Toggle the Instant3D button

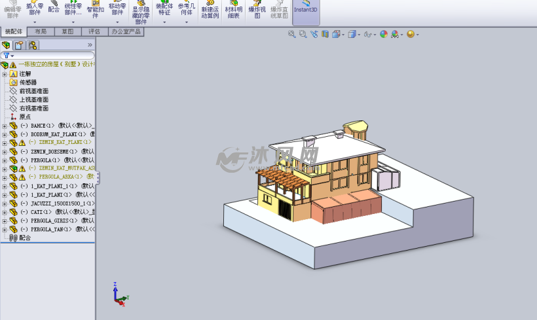pos(306,9)
